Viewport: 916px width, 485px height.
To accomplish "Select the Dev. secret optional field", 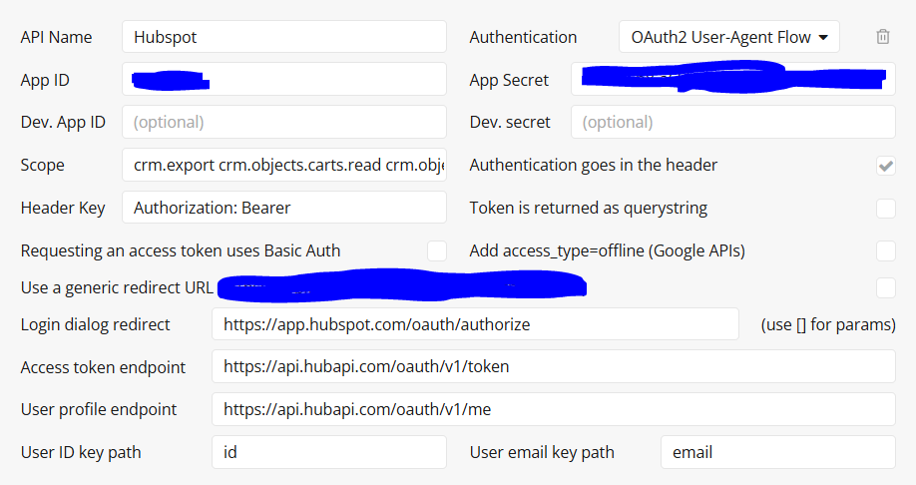I will click(x=733, y=122).
